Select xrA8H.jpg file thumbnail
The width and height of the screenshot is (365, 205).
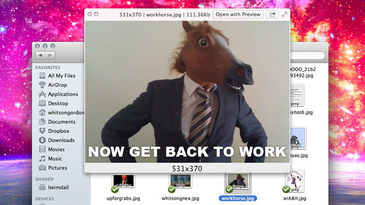(x=295, y=181)
